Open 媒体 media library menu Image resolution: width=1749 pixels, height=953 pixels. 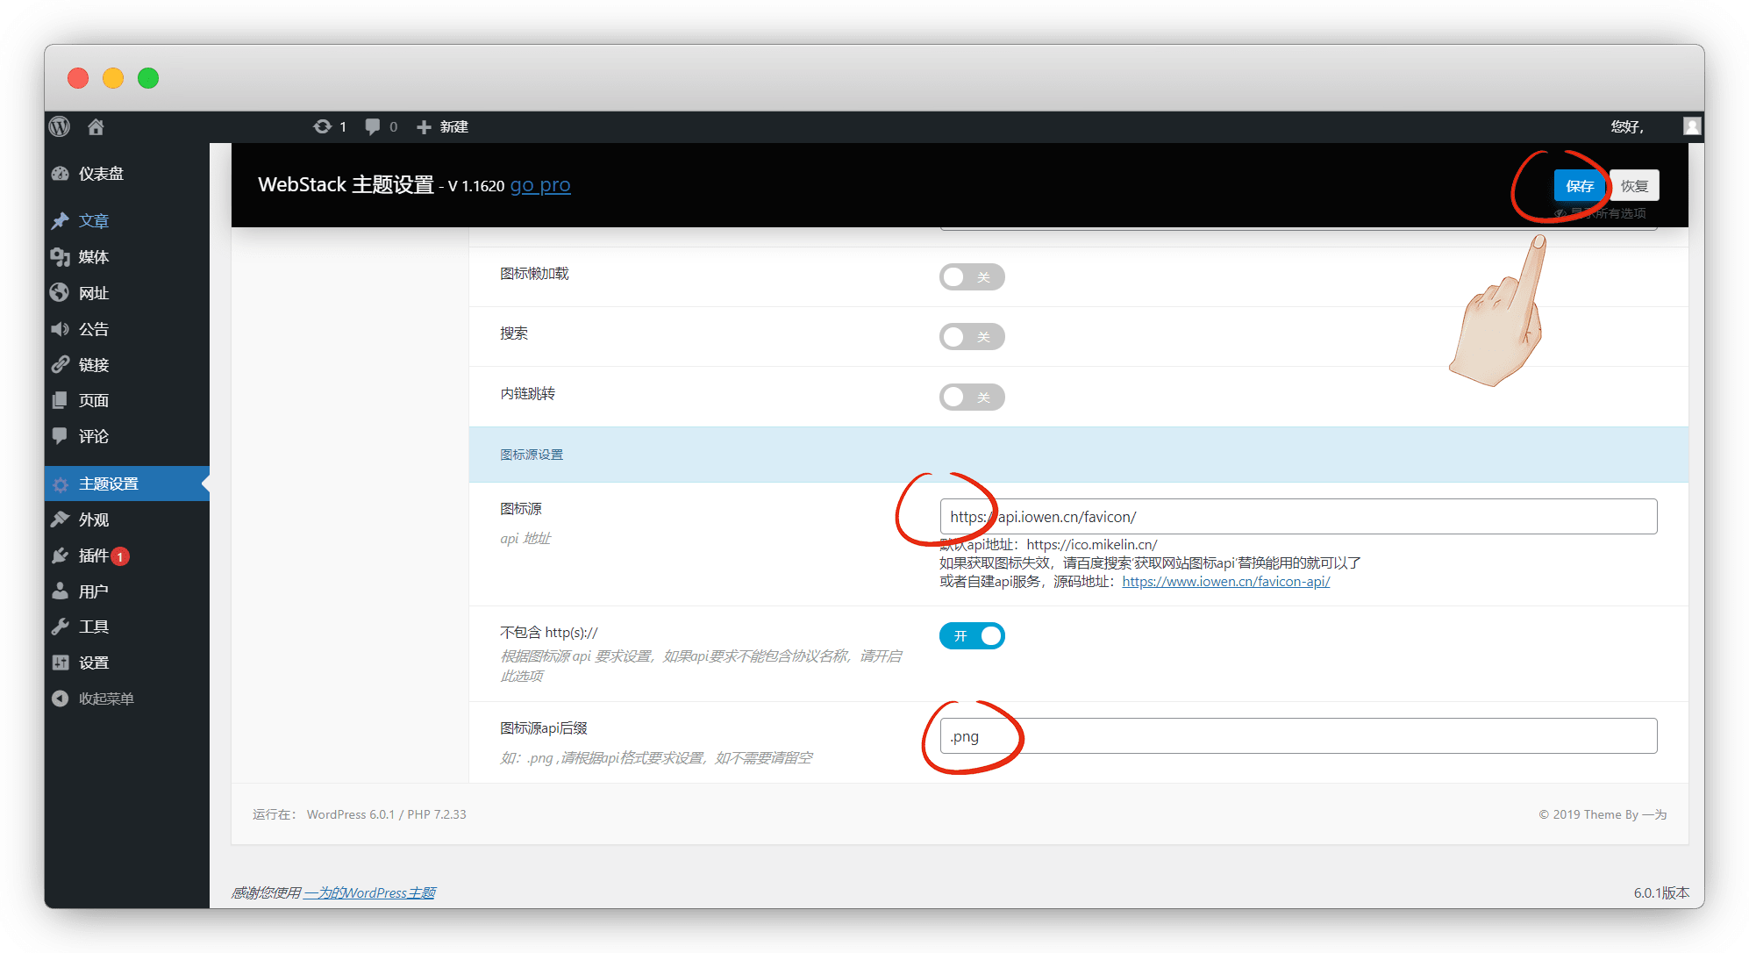[93, 257]
